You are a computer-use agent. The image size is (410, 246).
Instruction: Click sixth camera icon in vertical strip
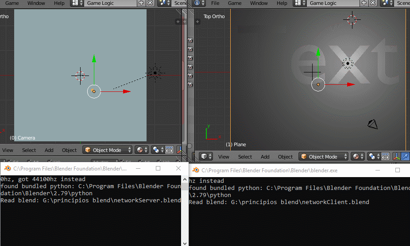(x=190, y=85)
